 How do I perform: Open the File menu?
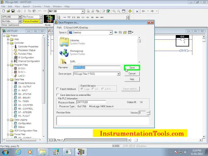click(x=3, y=6)
